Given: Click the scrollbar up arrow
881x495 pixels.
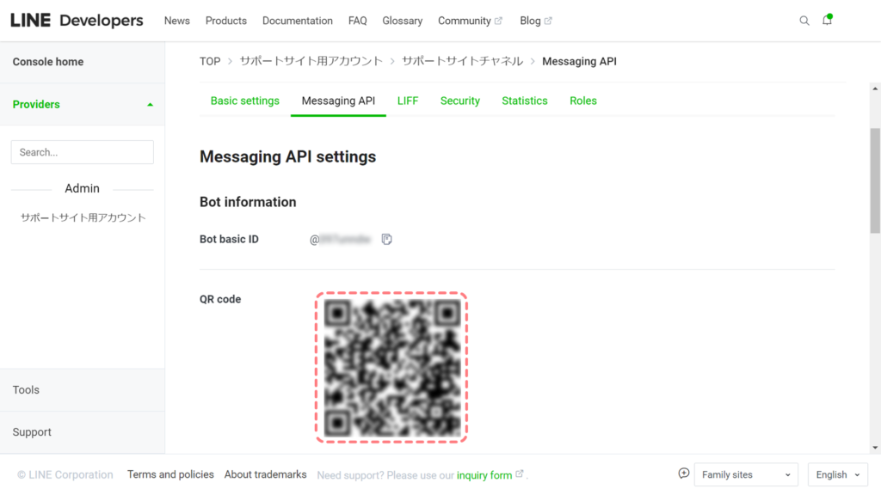Looking at the screenshot, I should click(x=875, y=89).
